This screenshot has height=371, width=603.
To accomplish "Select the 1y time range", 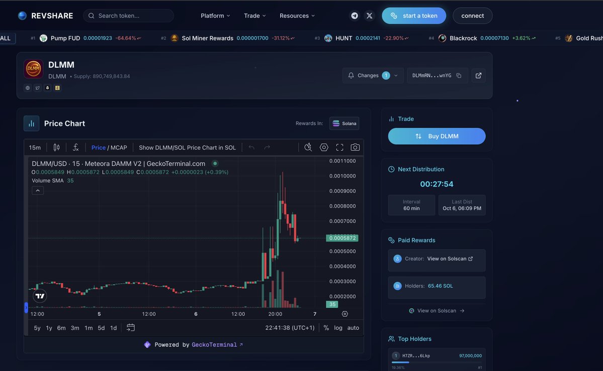I will pyautogui.click(x=49, y=328).
